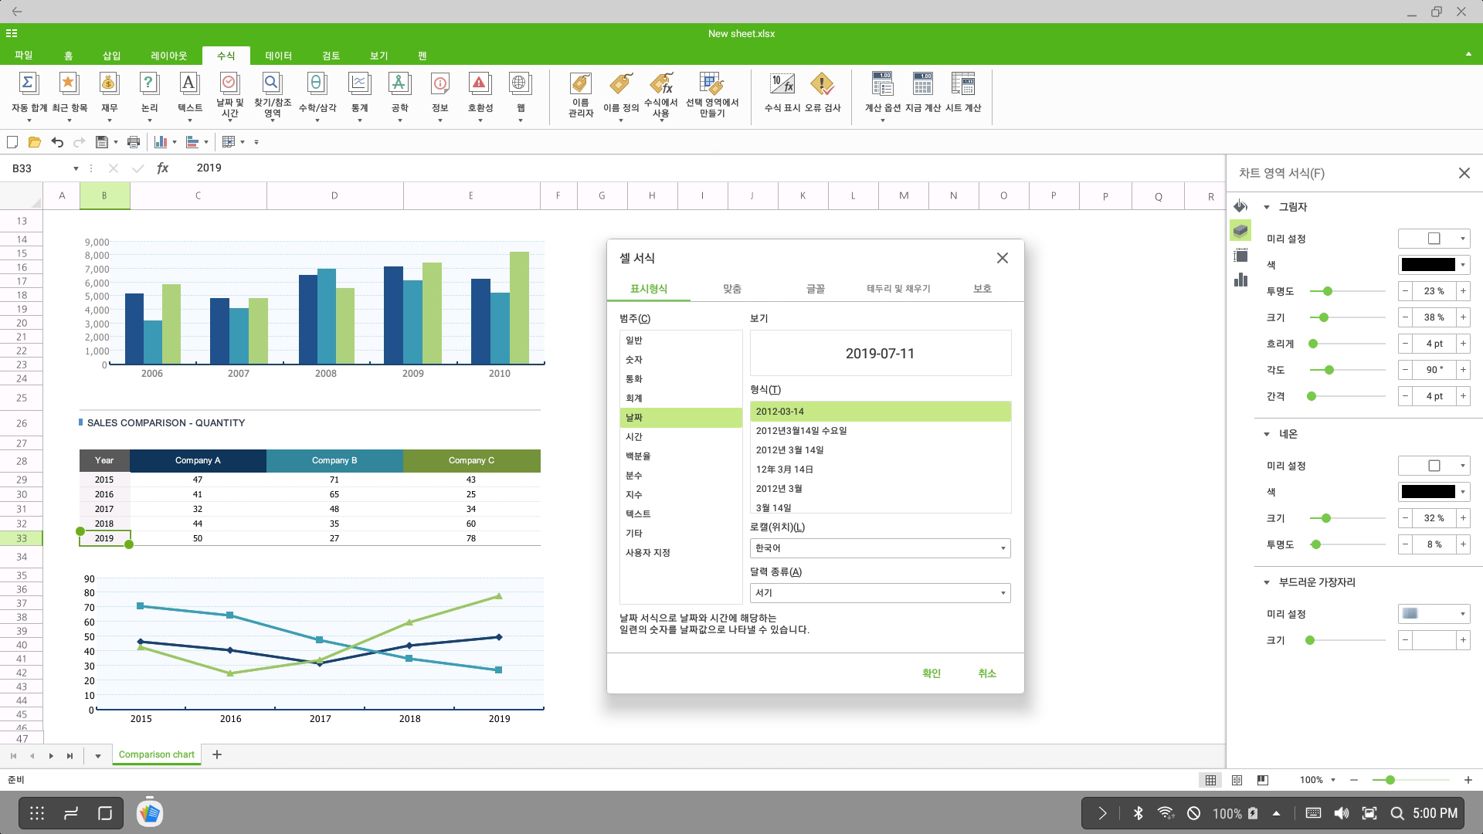Click Use in Formula (수식에서 사용)
The width and height of the screenshot is (1483, 834).
[x=660, y=95]
